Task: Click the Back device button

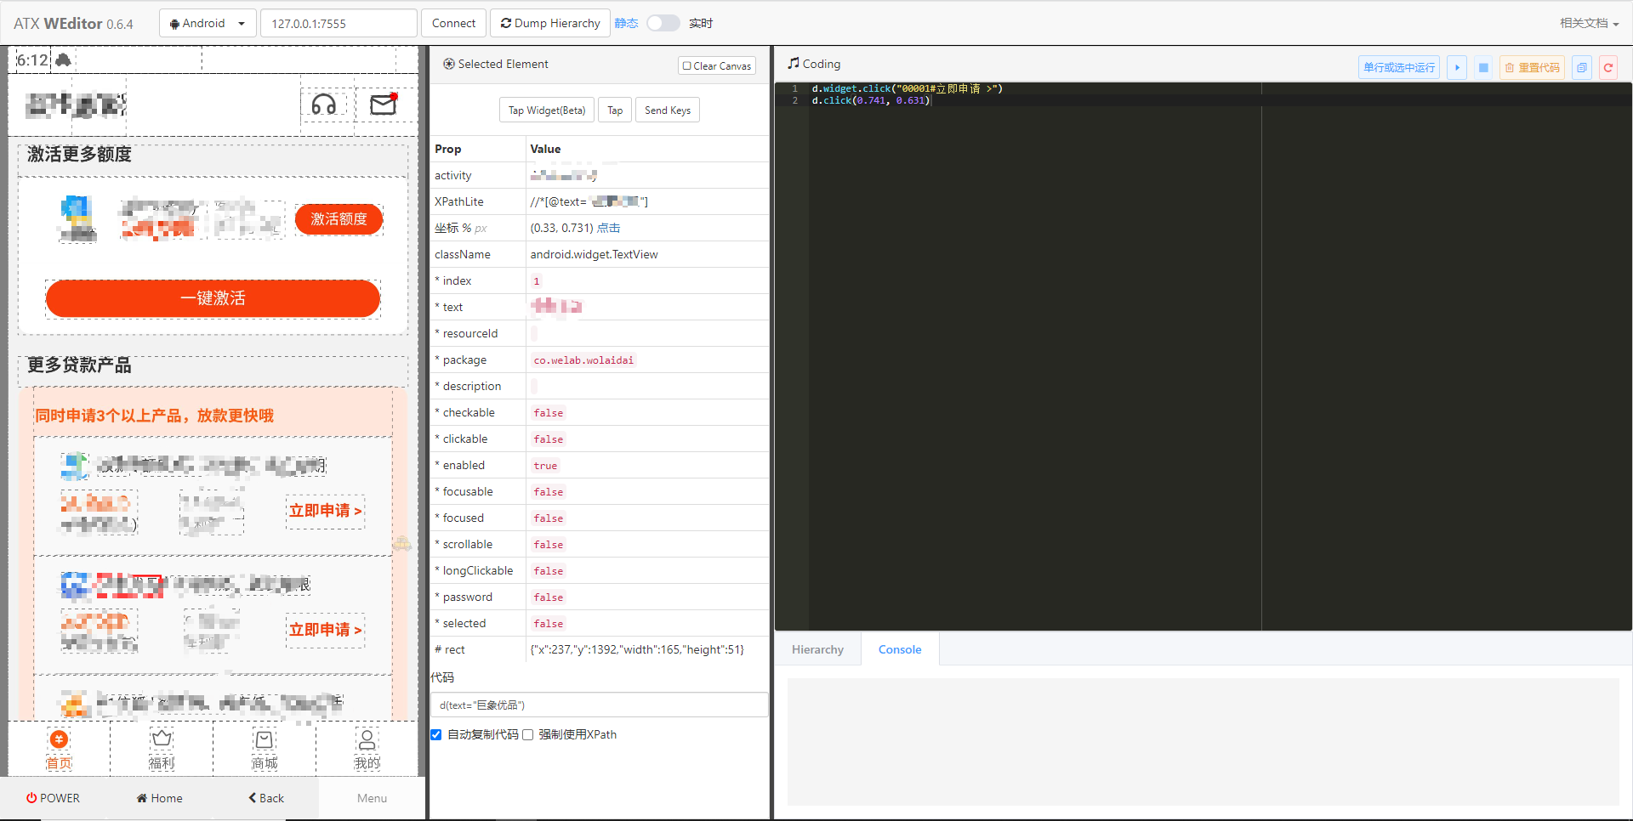Action: pos(266,798)
